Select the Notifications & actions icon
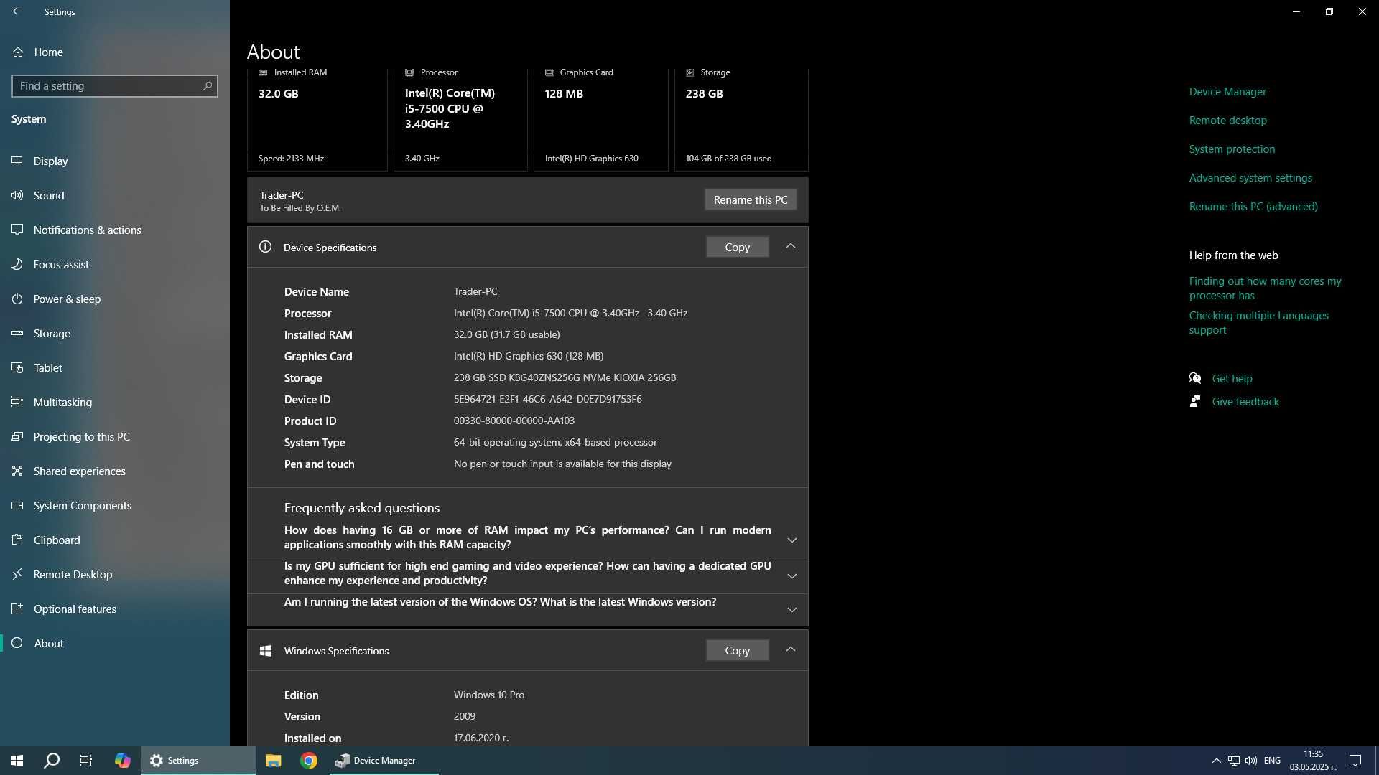This screenshot has width=1379, height=775. tap(17, 230)
